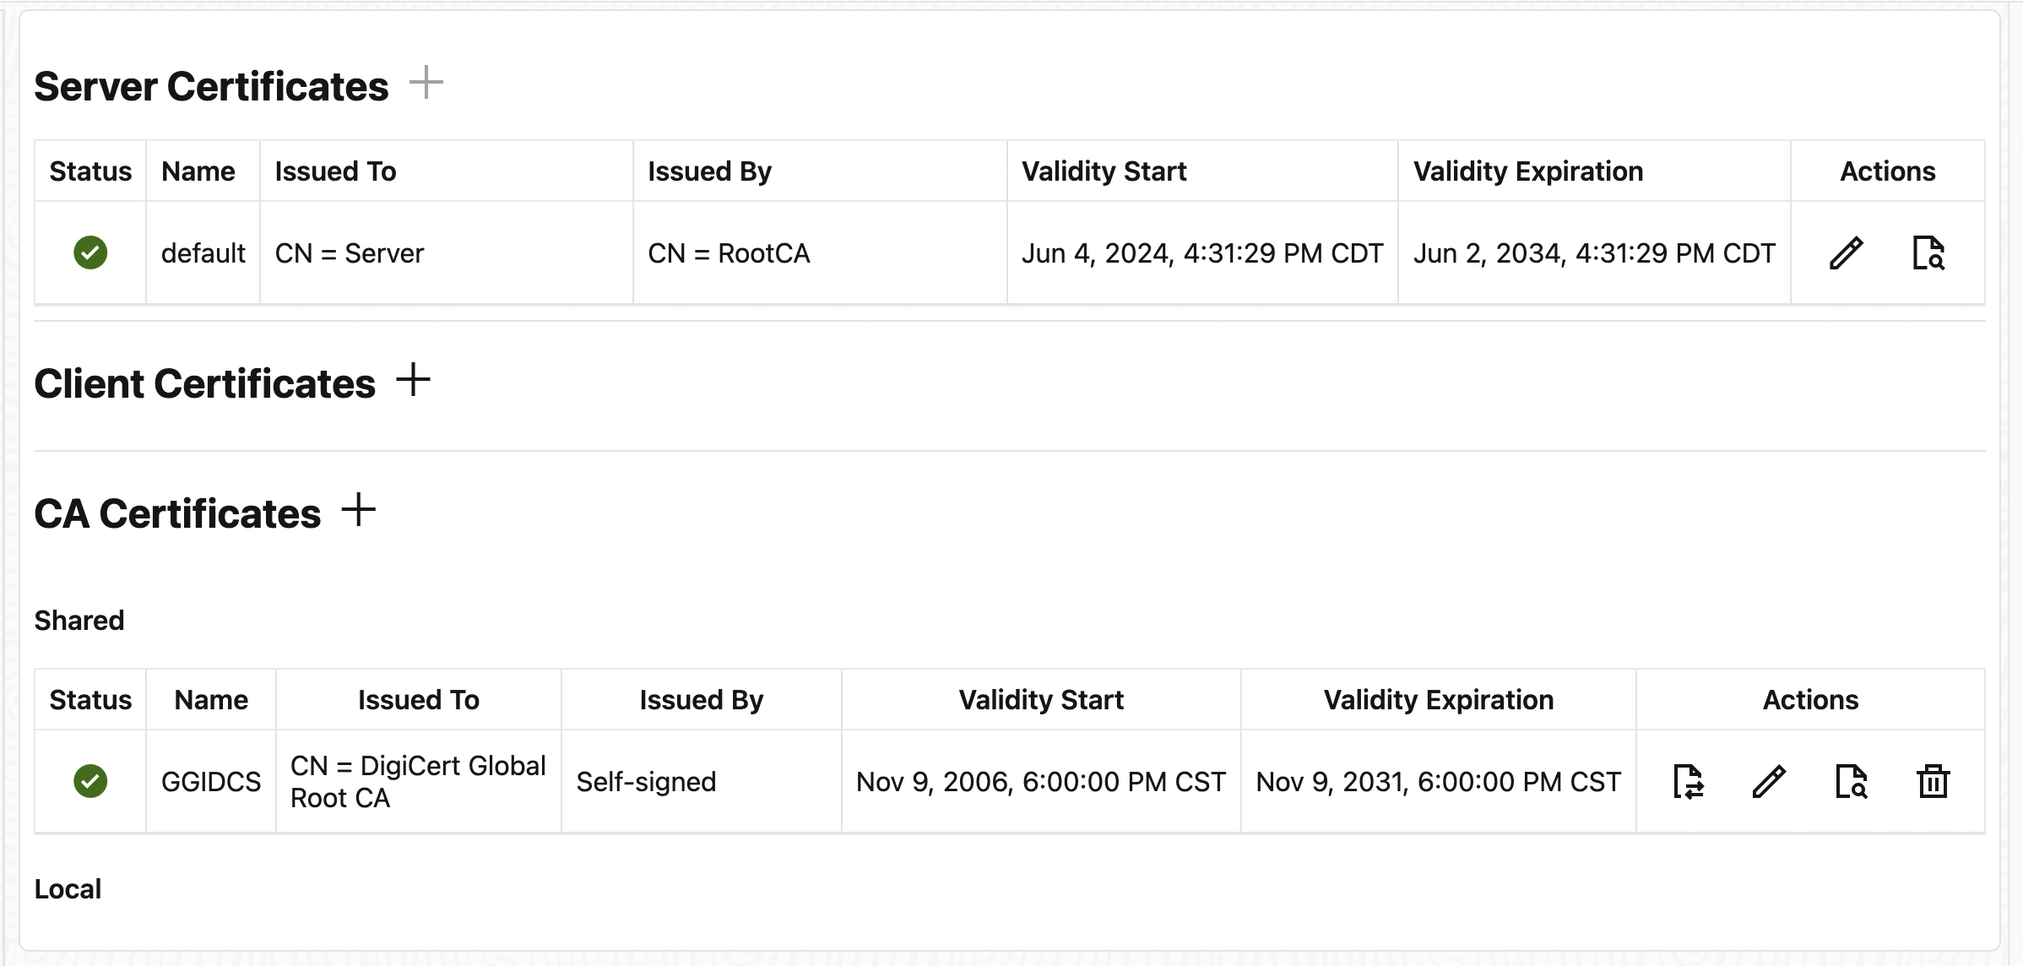Screen dimensions: 2023x966
Task: Click green status check of default certificate
Action: click(90, 252)
